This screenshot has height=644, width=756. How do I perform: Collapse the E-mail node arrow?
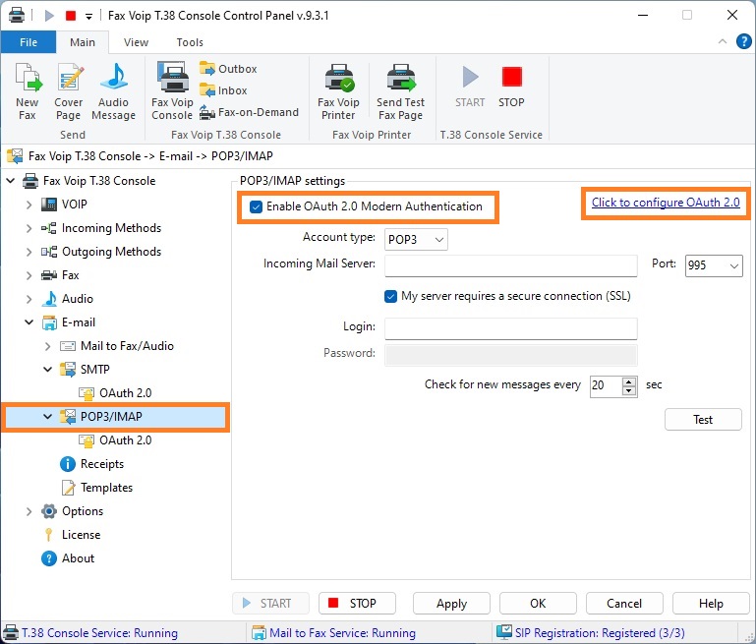click(29, 322)
